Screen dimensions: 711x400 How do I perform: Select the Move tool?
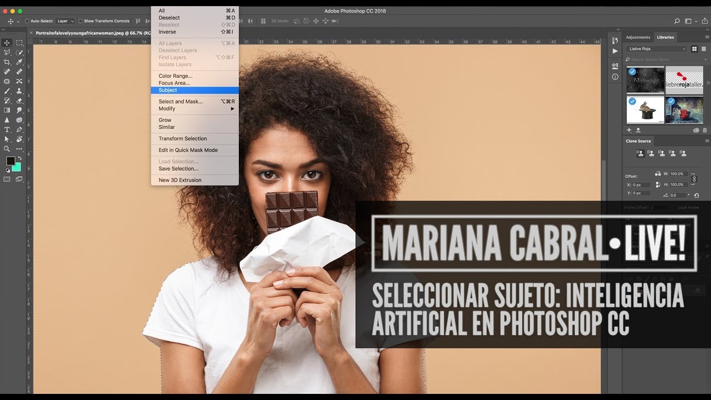tap(7, 43)
